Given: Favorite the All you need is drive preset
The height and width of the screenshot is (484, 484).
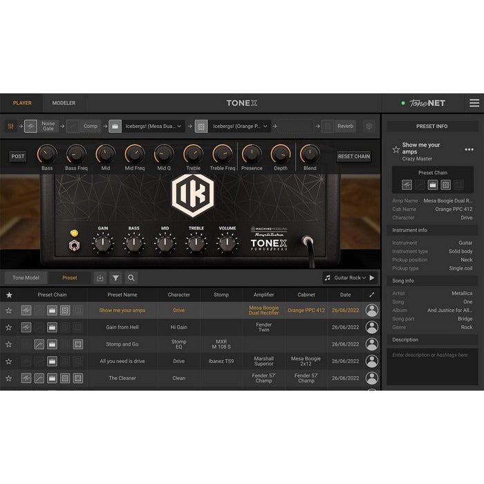Looking at the screenshot, I should click(x=8, y=362).
